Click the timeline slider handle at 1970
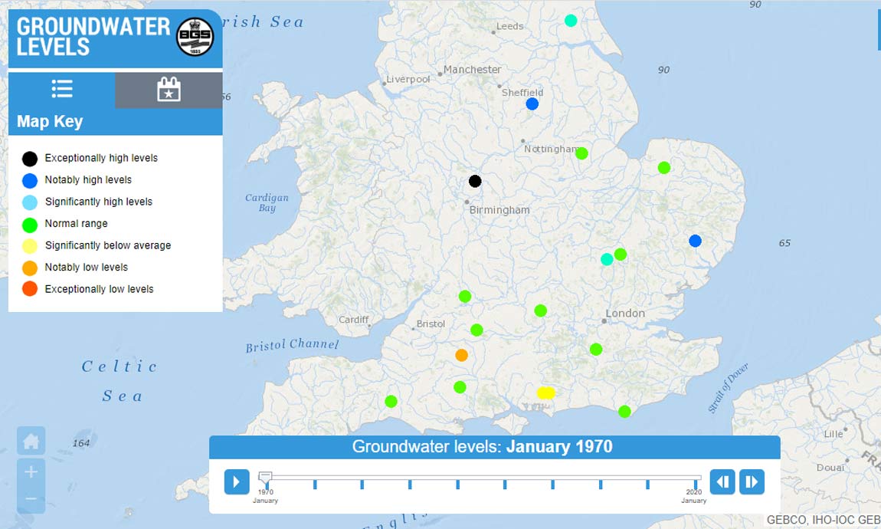The height and width of the screenshot is (529, 881). point(265,478)
